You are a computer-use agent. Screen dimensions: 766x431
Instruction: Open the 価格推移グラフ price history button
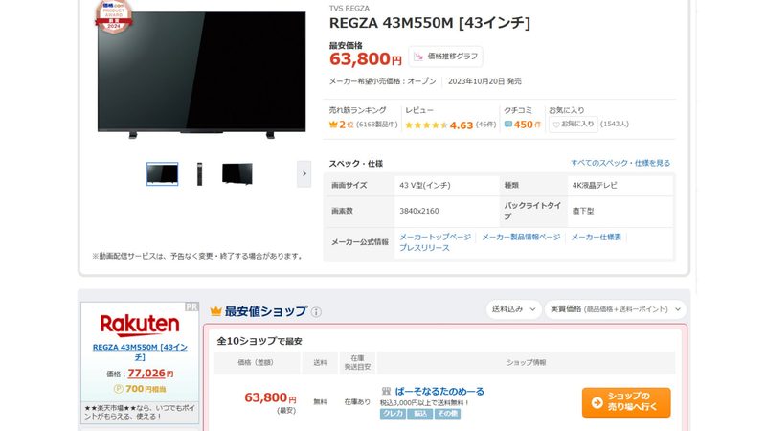tap(445, 57)
